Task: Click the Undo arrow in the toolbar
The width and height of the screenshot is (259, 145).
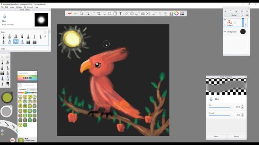Action: 70,13
